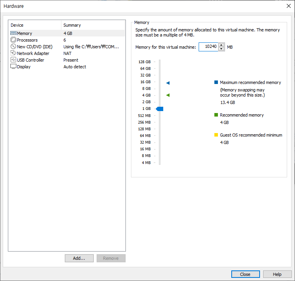Decrease memory with the down spinner arrow
The height and width of the screenshot is (281, 295).
[221, 49]
